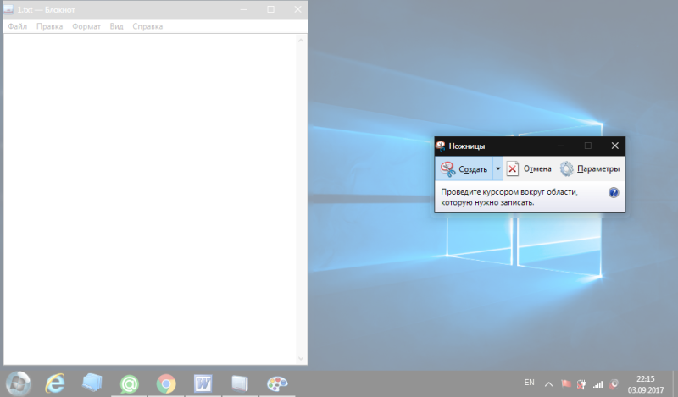Click the Создать scissors button in Ножницы
This screenshot has width=678, height=397.
click(464, 169)
